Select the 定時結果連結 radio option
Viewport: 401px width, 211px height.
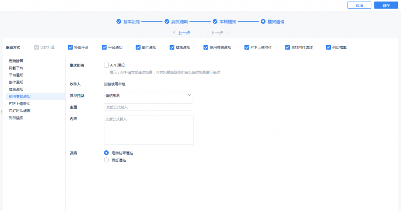pyautogui.click(x=106, y=153)
